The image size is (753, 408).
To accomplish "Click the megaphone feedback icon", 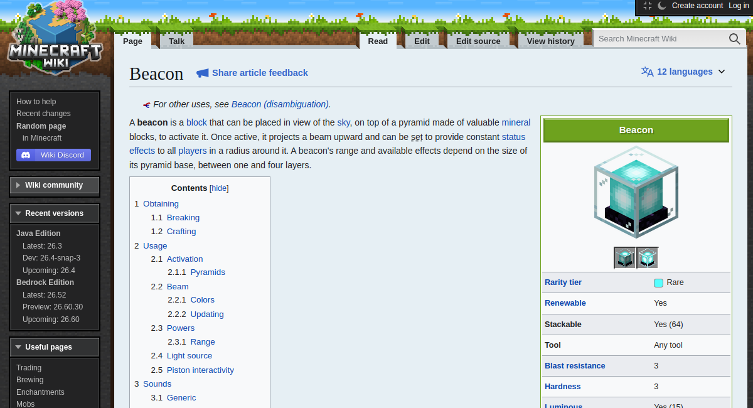I will 203,73.
